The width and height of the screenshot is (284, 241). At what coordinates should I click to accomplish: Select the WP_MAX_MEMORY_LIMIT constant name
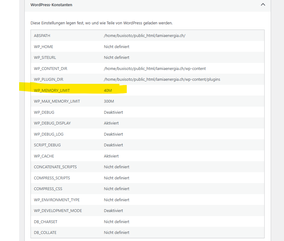pos(57,101)
